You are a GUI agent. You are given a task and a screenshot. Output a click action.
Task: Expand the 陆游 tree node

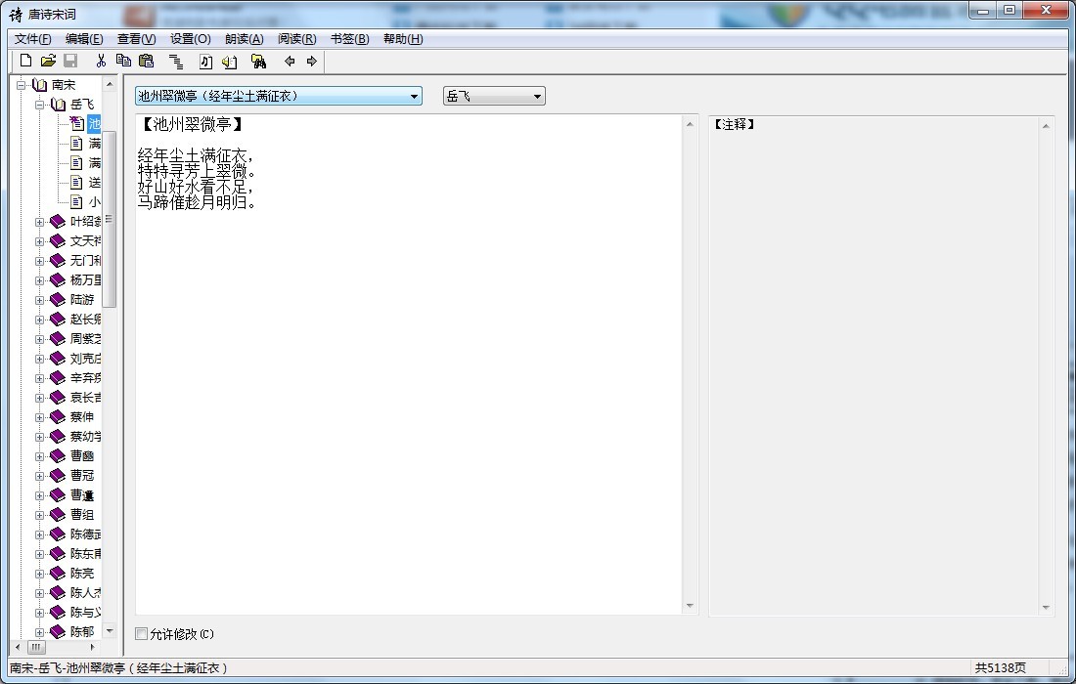click(x=40, y=300)
